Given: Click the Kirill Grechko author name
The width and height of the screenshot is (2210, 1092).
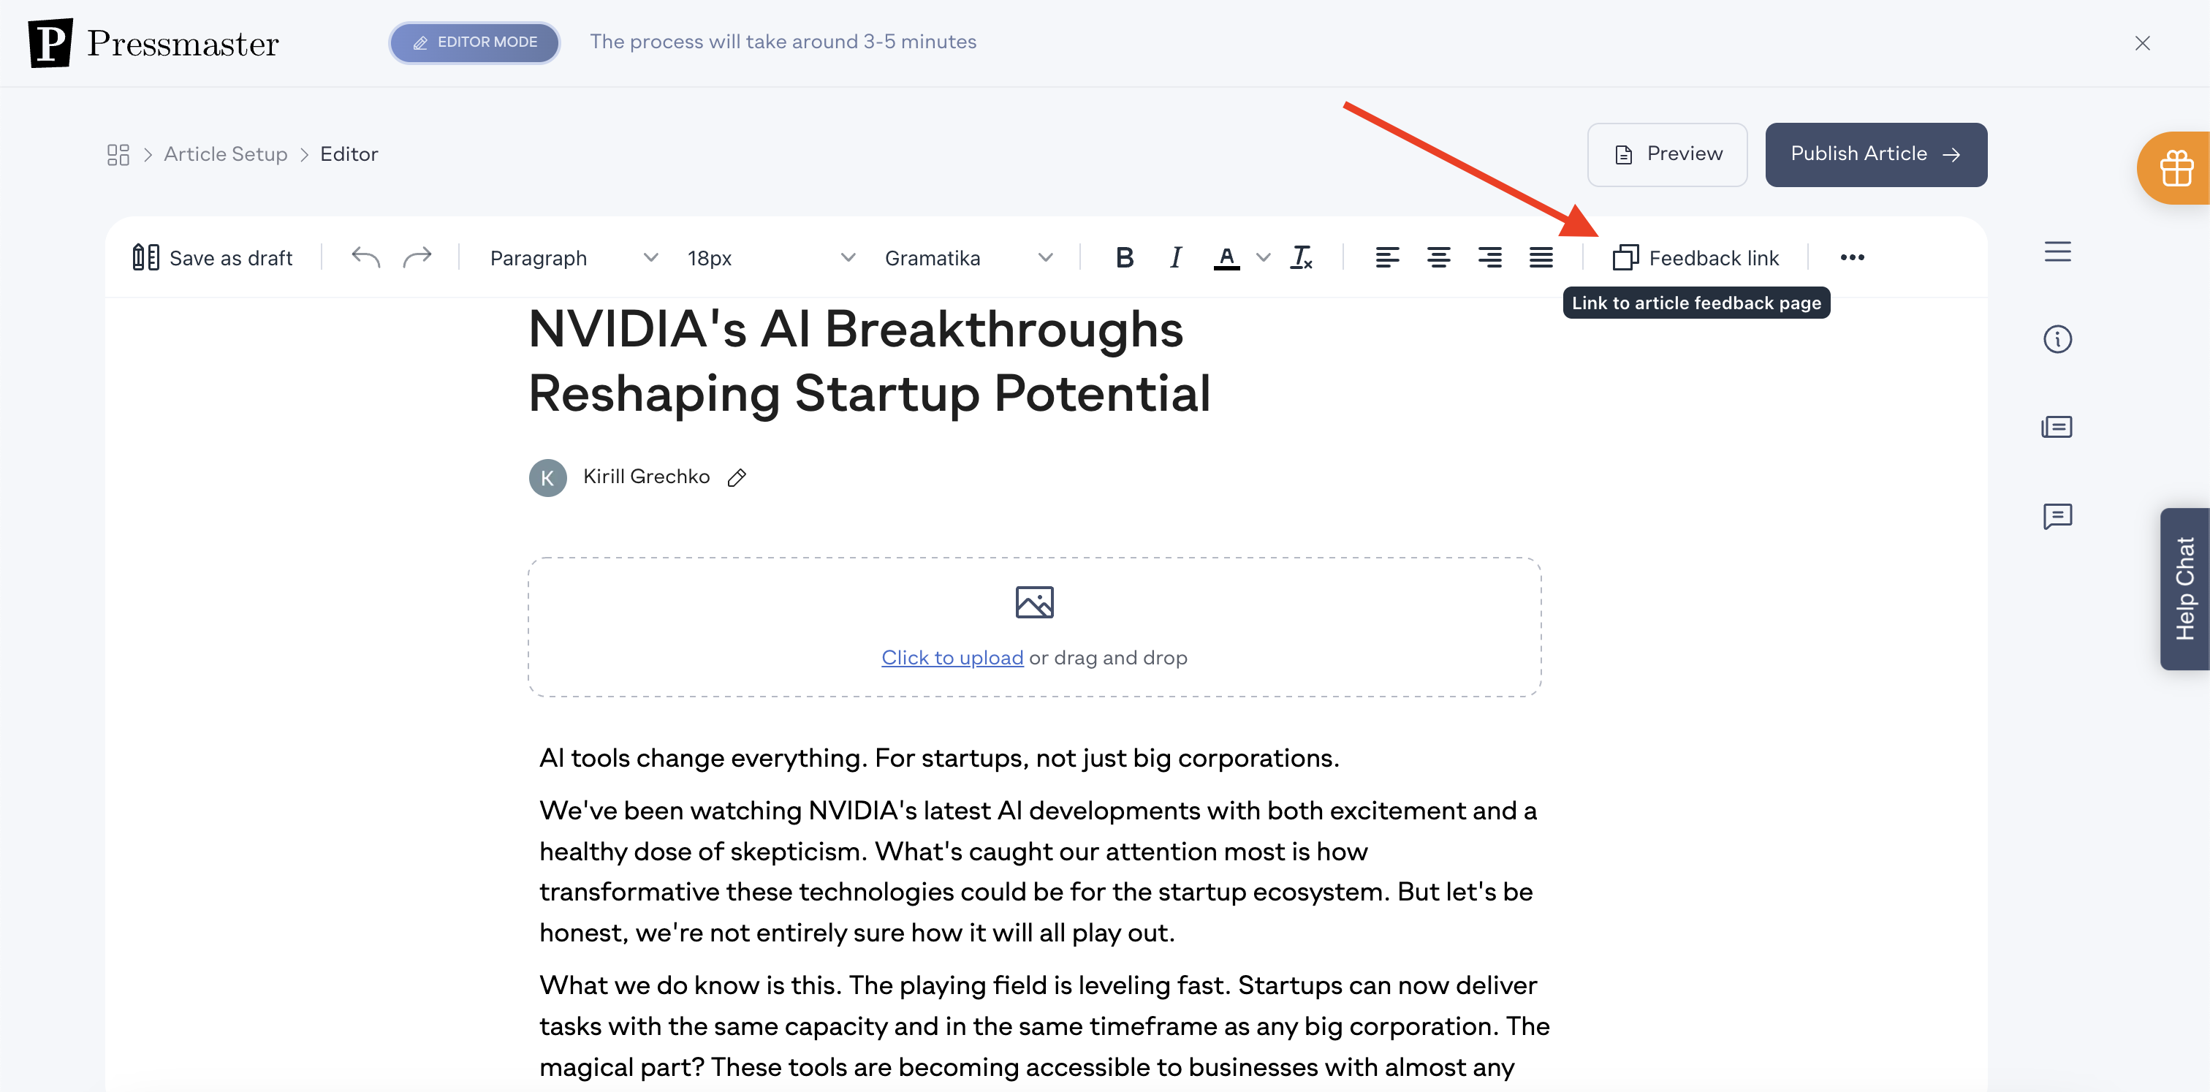Looking at the screenshot, I should pos(646,477).
